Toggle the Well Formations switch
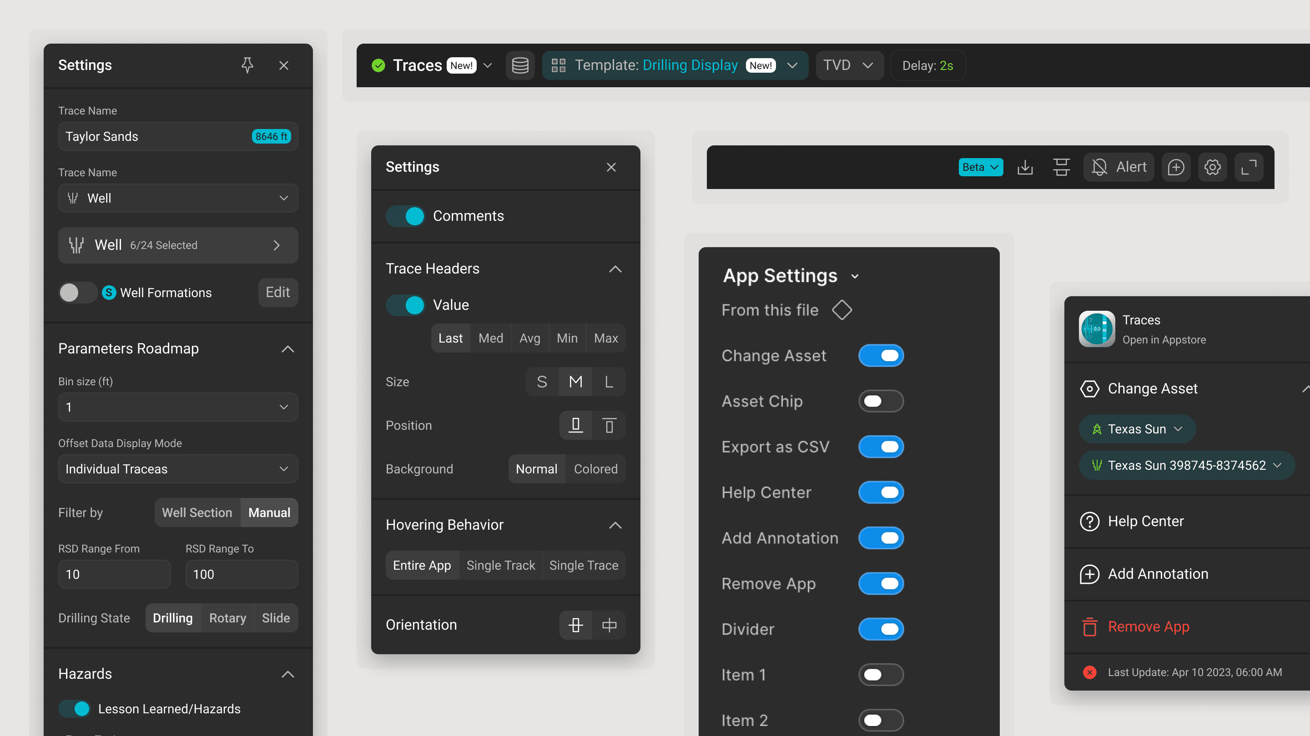 77,293
